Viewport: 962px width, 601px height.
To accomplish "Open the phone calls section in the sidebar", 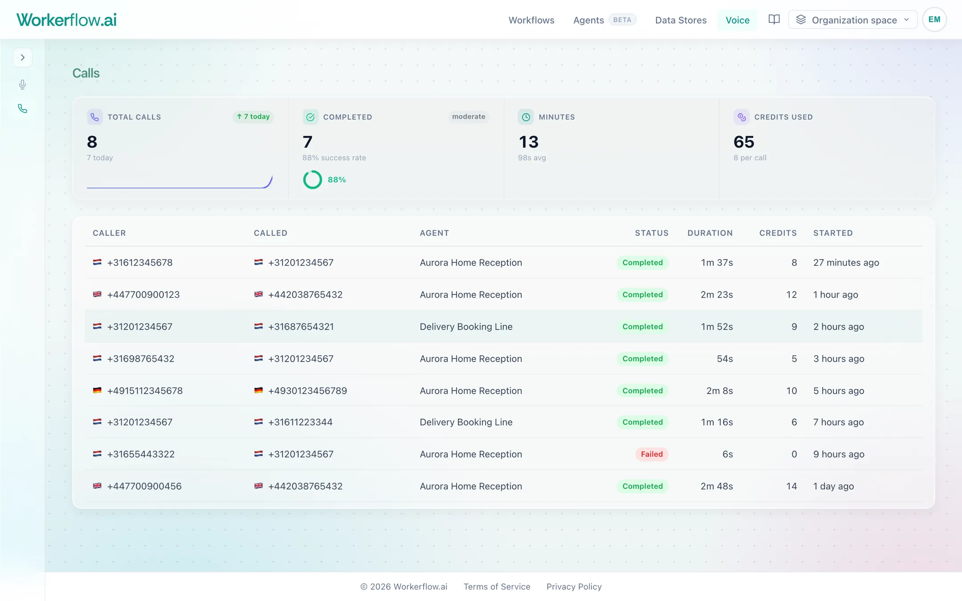I will [23, 109].
